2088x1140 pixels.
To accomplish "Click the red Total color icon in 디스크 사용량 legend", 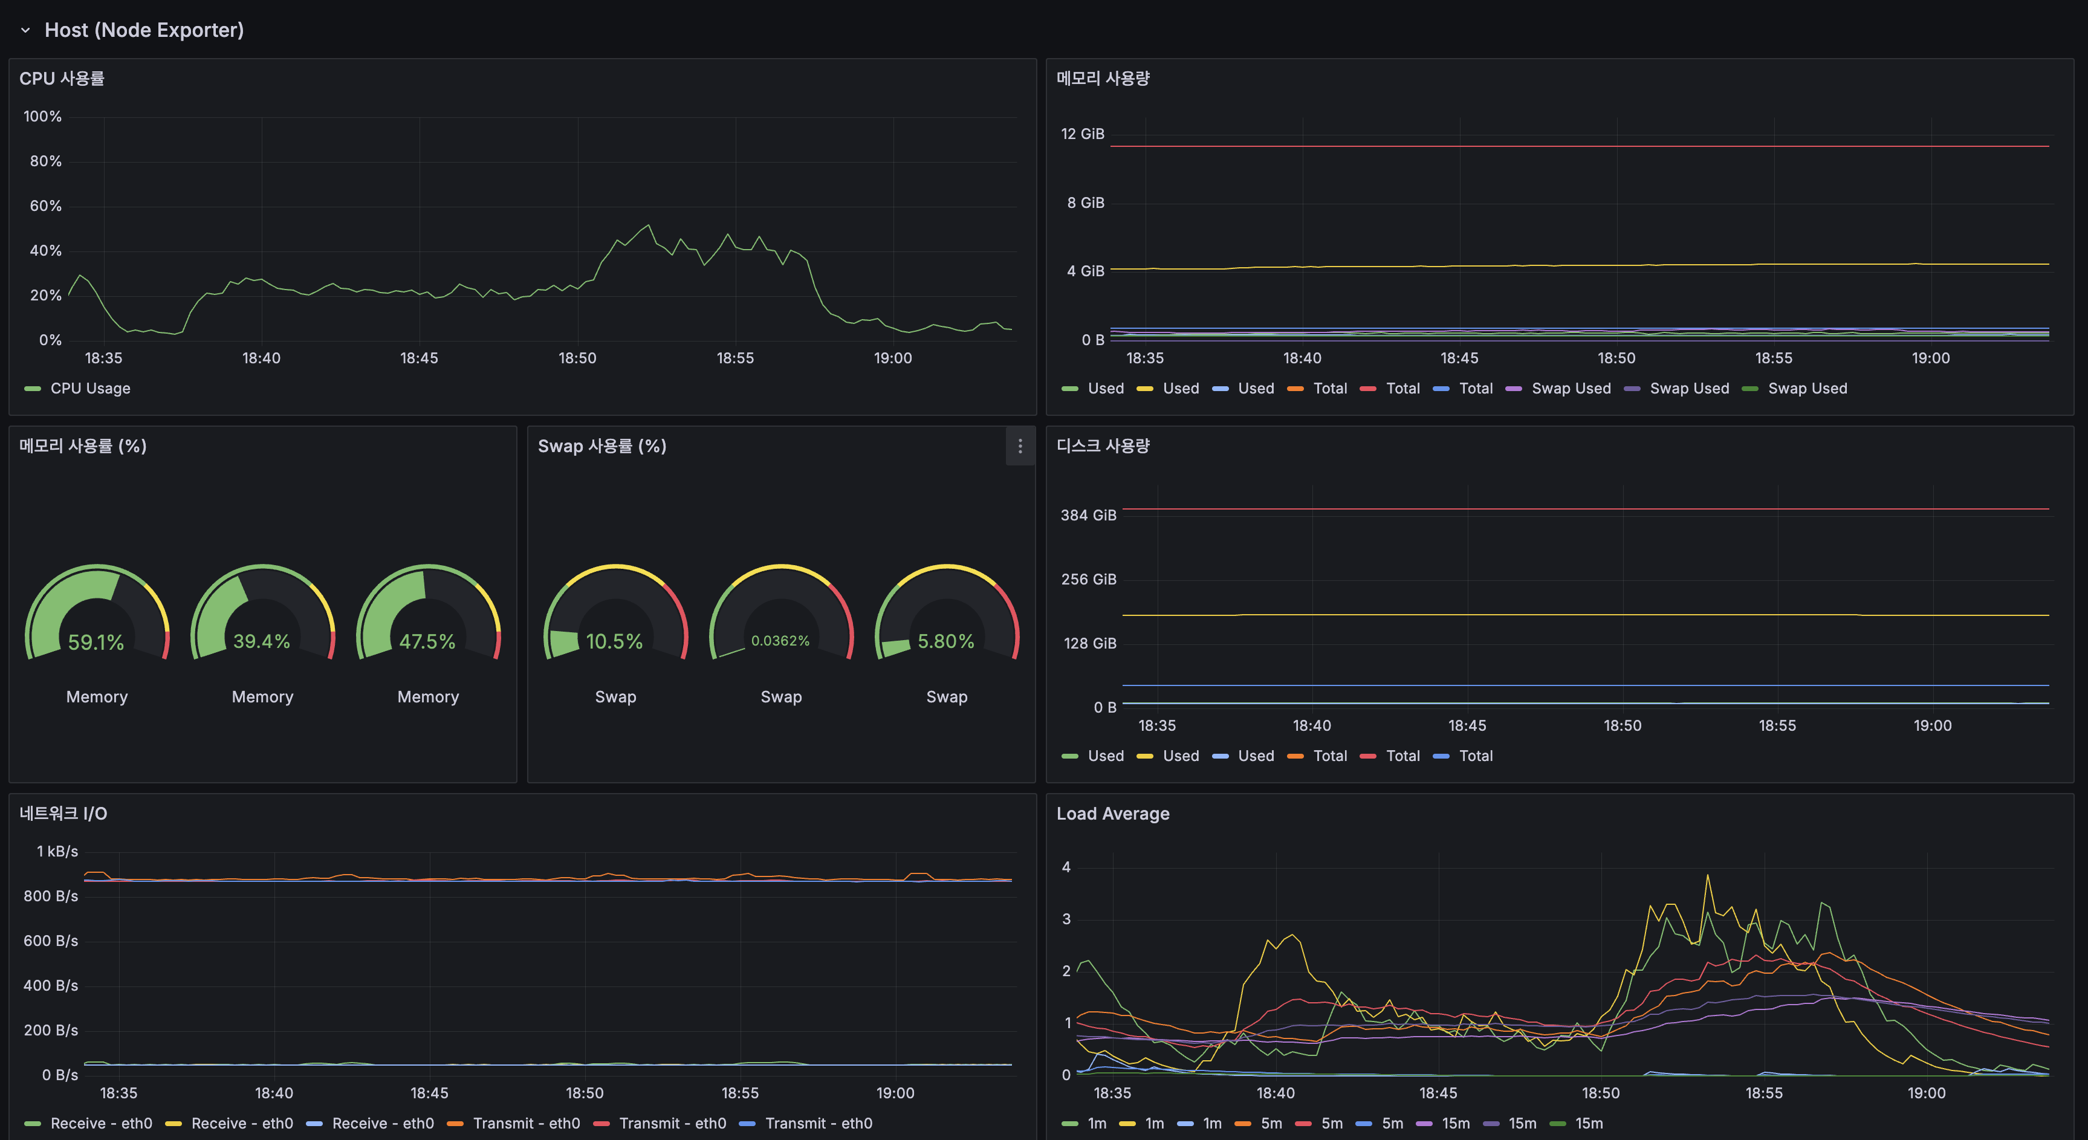I will click(x=1367, y=756).
